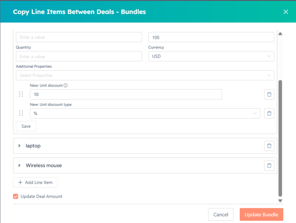Focus the Quantity input field

click(79, 56)
